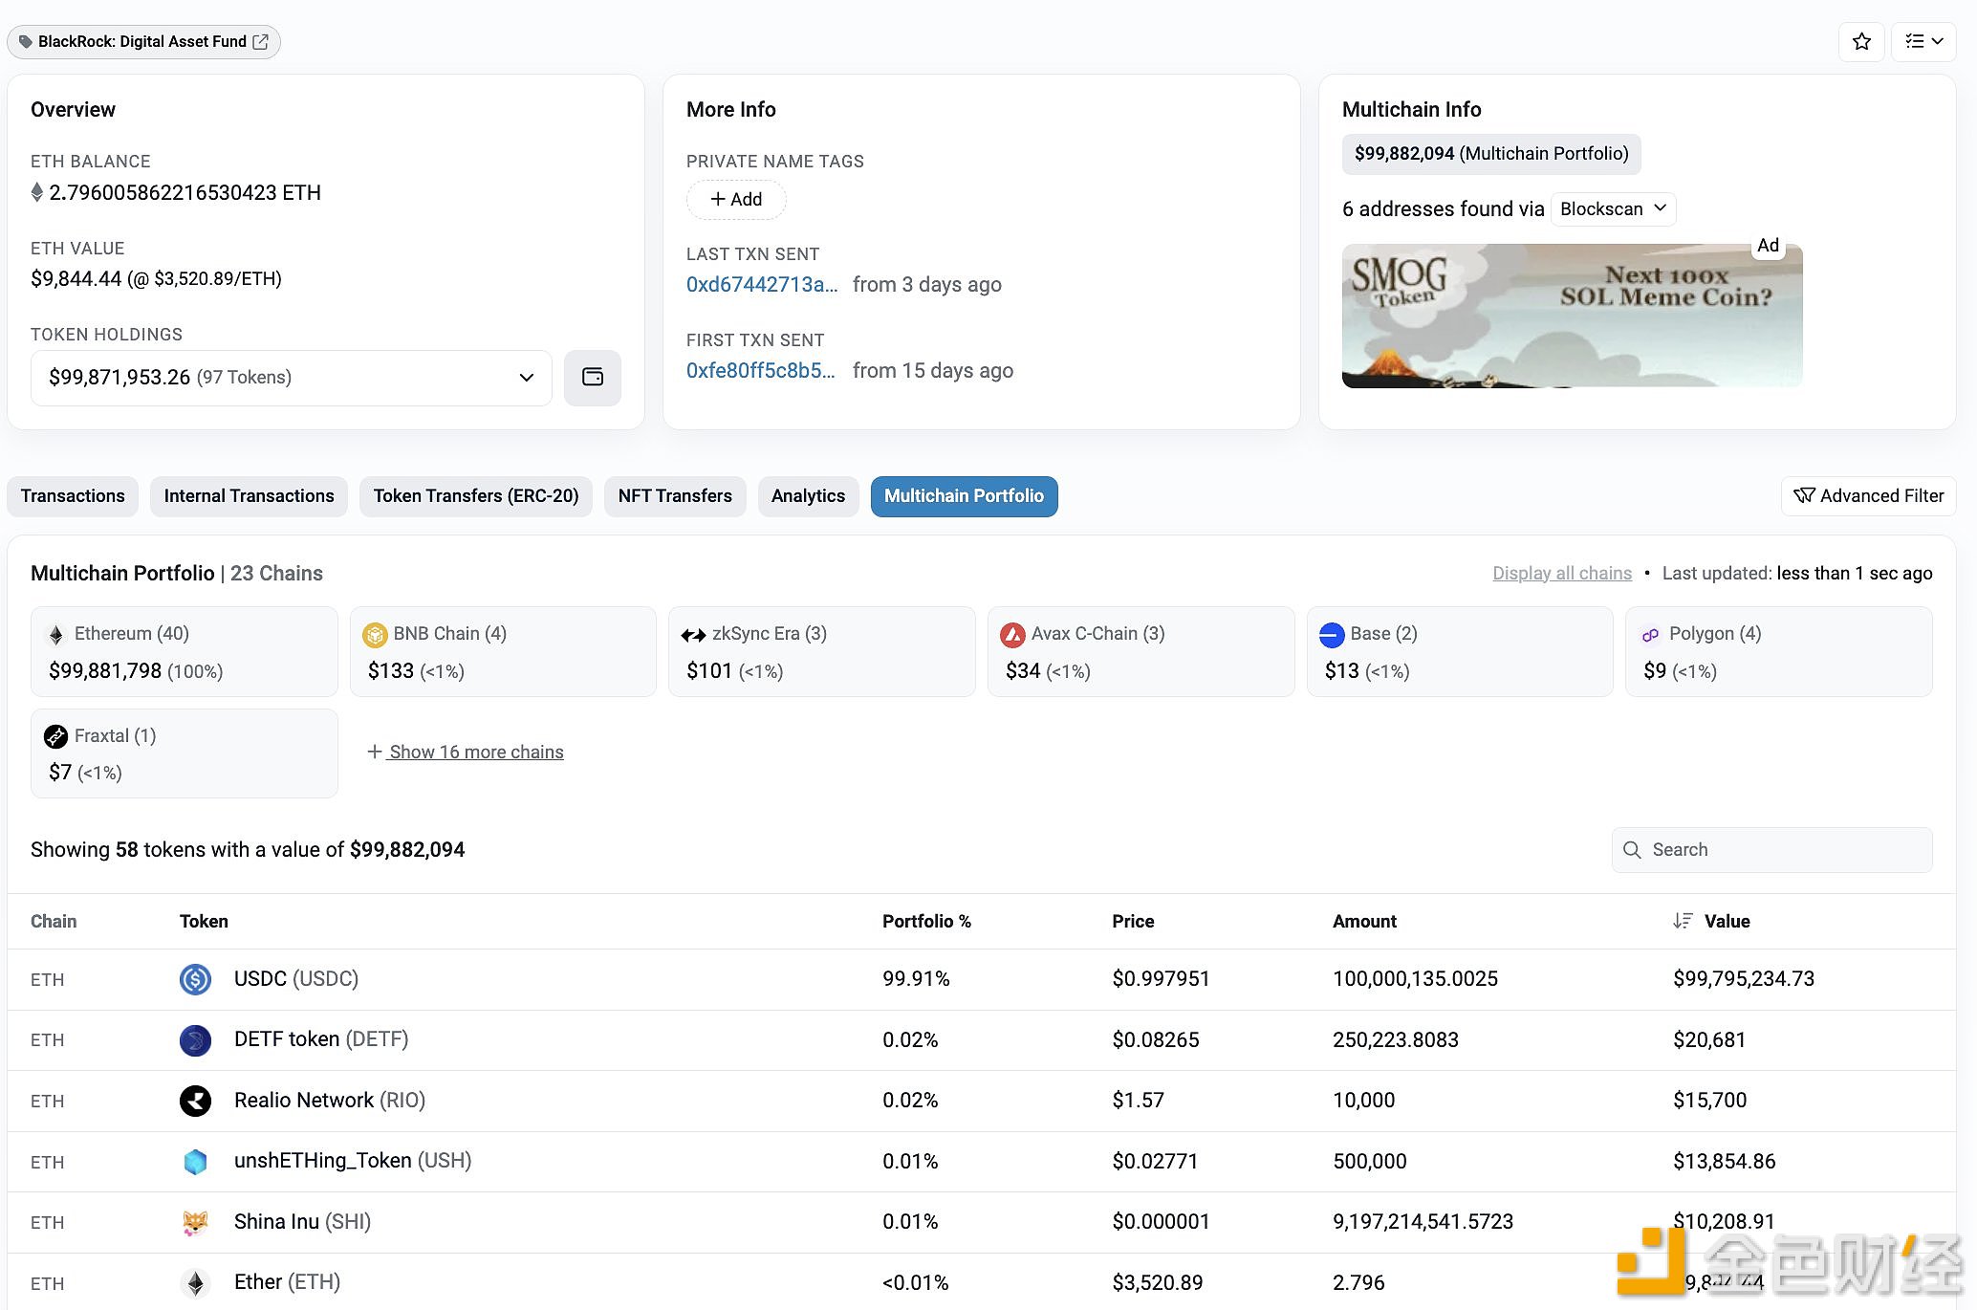Click the Ethereum chain logo icon
The height and width of the screenshot is (1310, 1977).
[55, 635]
